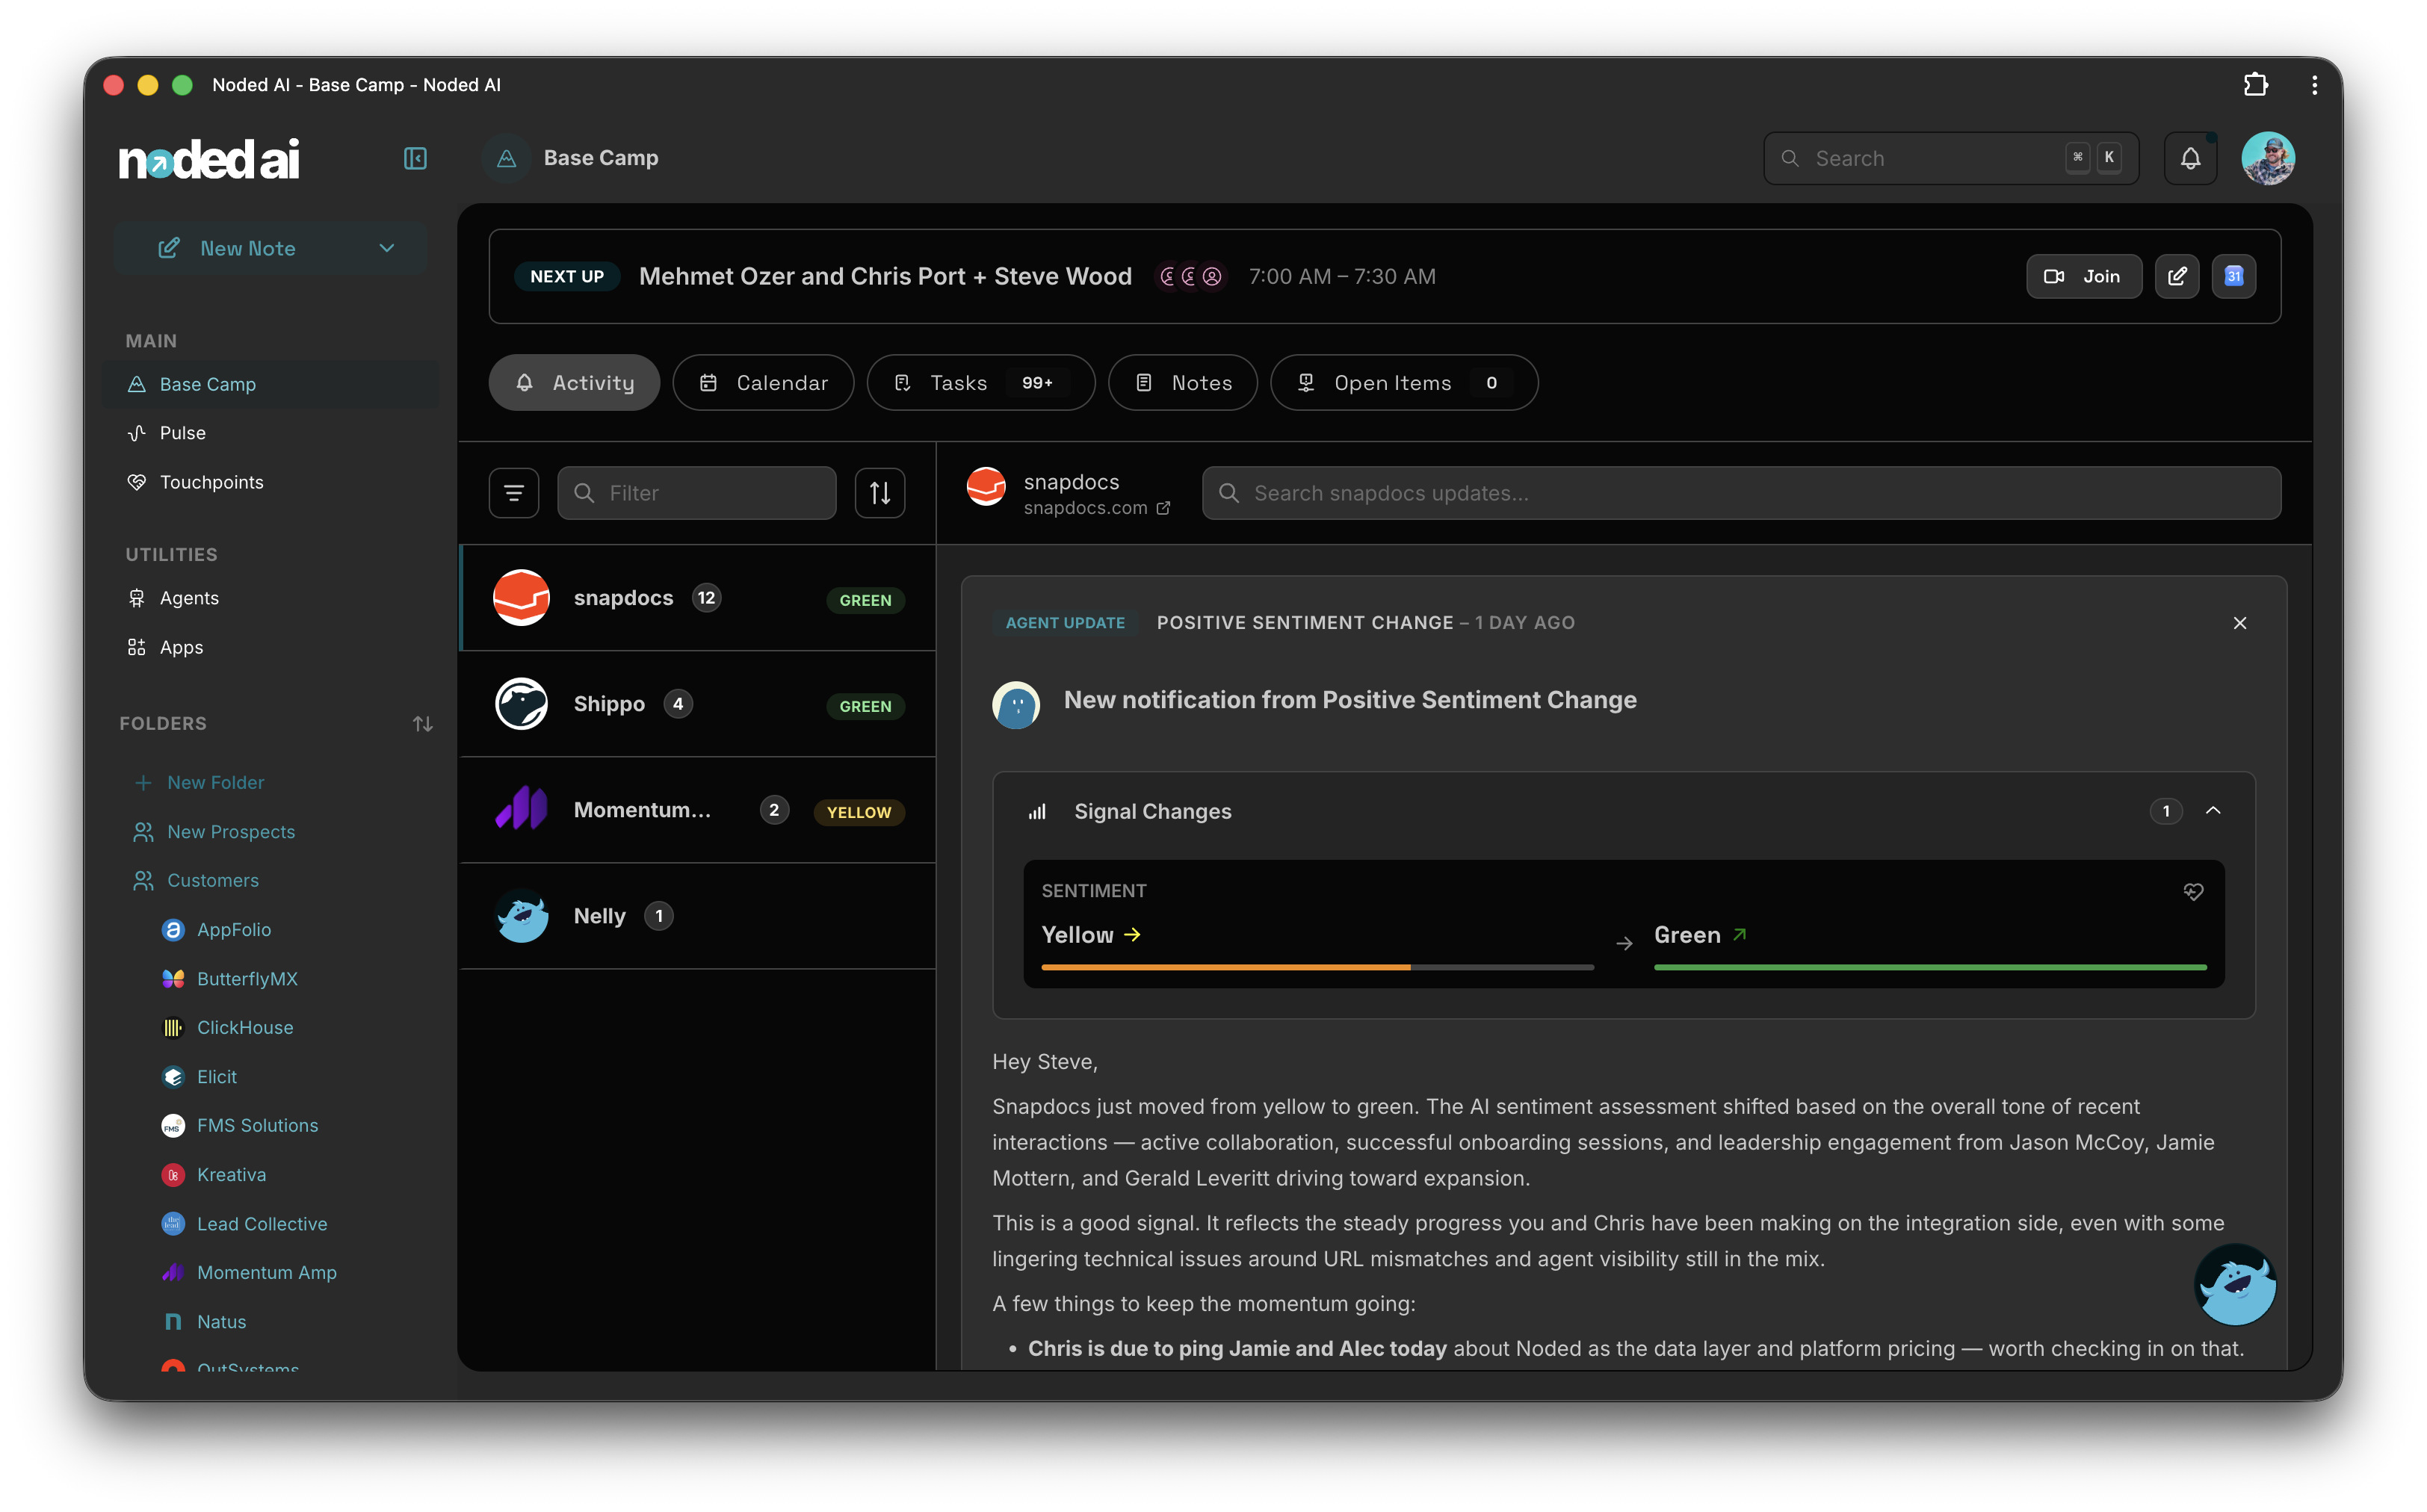The height and width of the screenshot is (1512, 2427).
Task: Click the browser extensions puzzle icon
Action: point(2255,85)
